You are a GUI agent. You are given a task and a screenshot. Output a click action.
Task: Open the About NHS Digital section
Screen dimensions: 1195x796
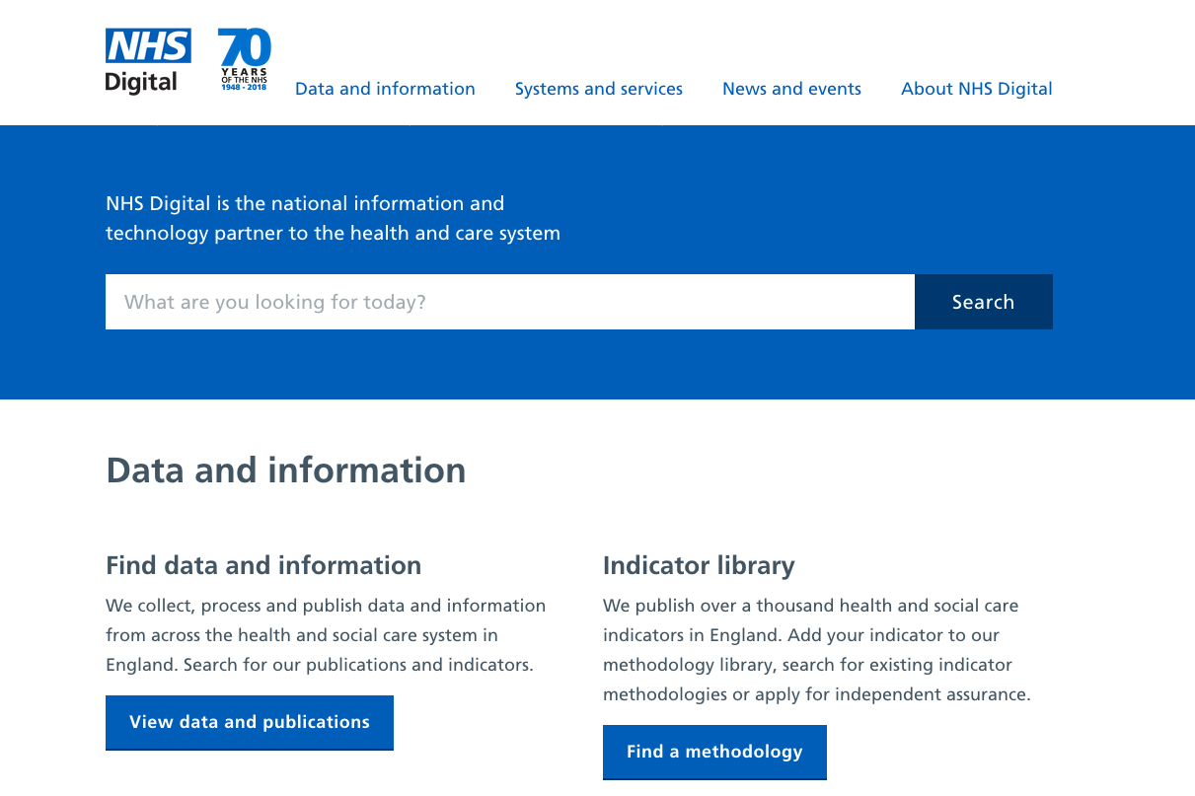click(976, 89)
